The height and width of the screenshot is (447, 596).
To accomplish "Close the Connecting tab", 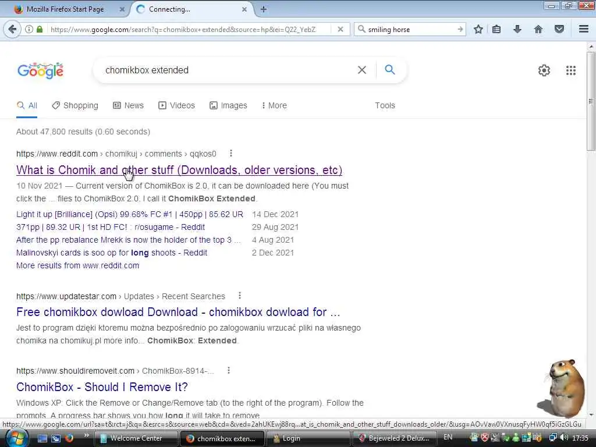I will click(x=244, y=9).
